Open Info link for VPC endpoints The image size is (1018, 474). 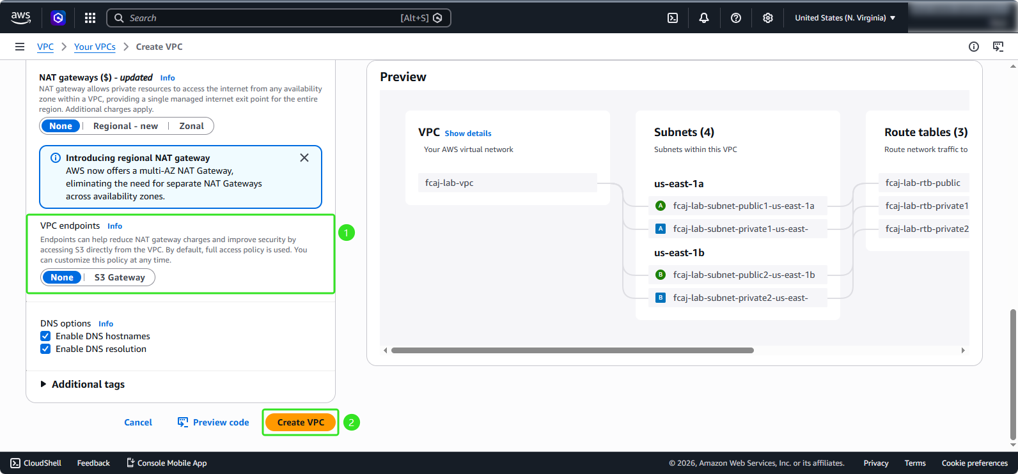114,226
